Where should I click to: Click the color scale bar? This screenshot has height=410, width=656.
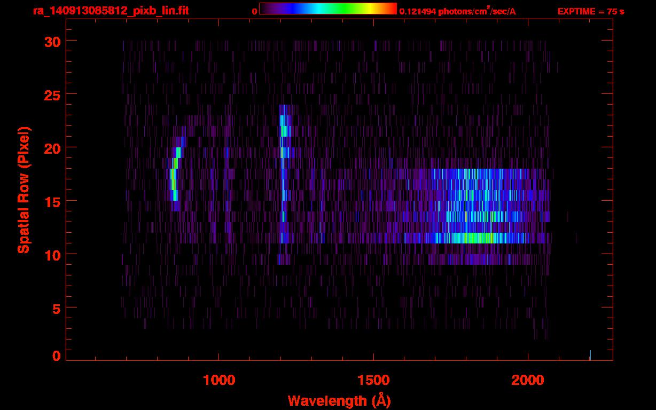[x=328, y=9]
